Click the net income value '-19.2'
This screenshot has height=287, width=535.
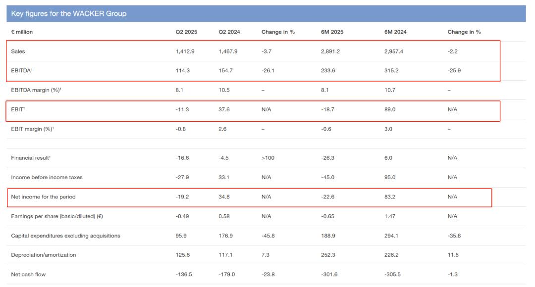click(182, 196)
